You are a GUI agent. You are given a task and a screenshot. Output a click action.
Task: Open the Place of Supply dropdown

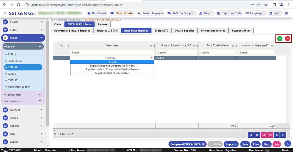177,58
